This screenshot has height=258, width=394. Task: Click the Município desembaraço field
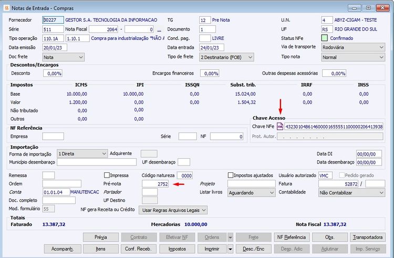[97, 162]
